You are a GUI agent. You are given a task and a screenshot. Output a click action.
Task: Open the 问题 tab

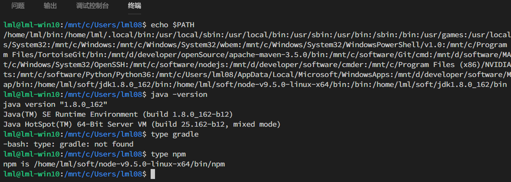18,6
